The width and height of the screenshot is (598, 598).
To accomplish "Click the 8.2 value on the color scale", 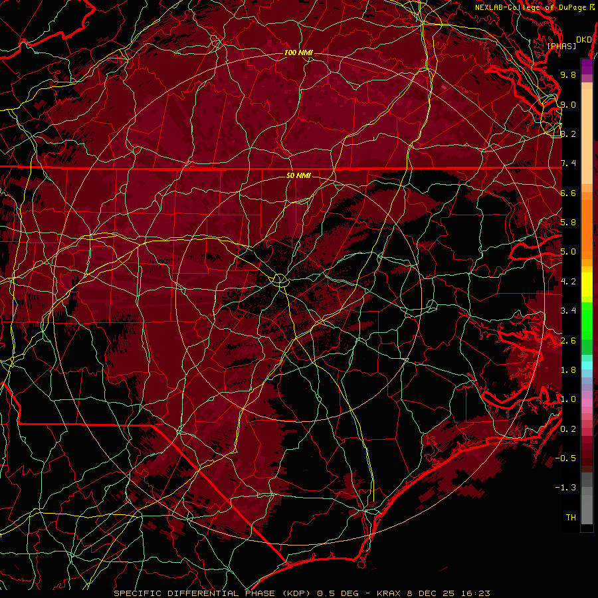I will tap(568, 134).
